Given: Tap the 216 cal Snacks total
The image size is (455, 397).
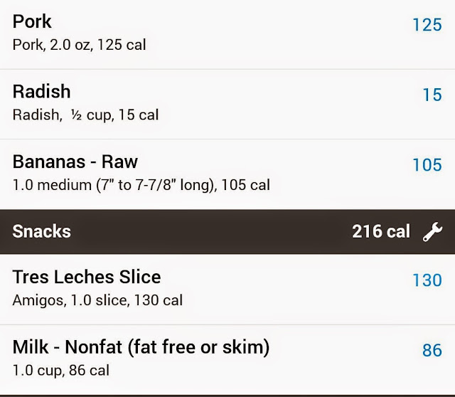Looking at the screenshot, I should click(x=381, y=231).
